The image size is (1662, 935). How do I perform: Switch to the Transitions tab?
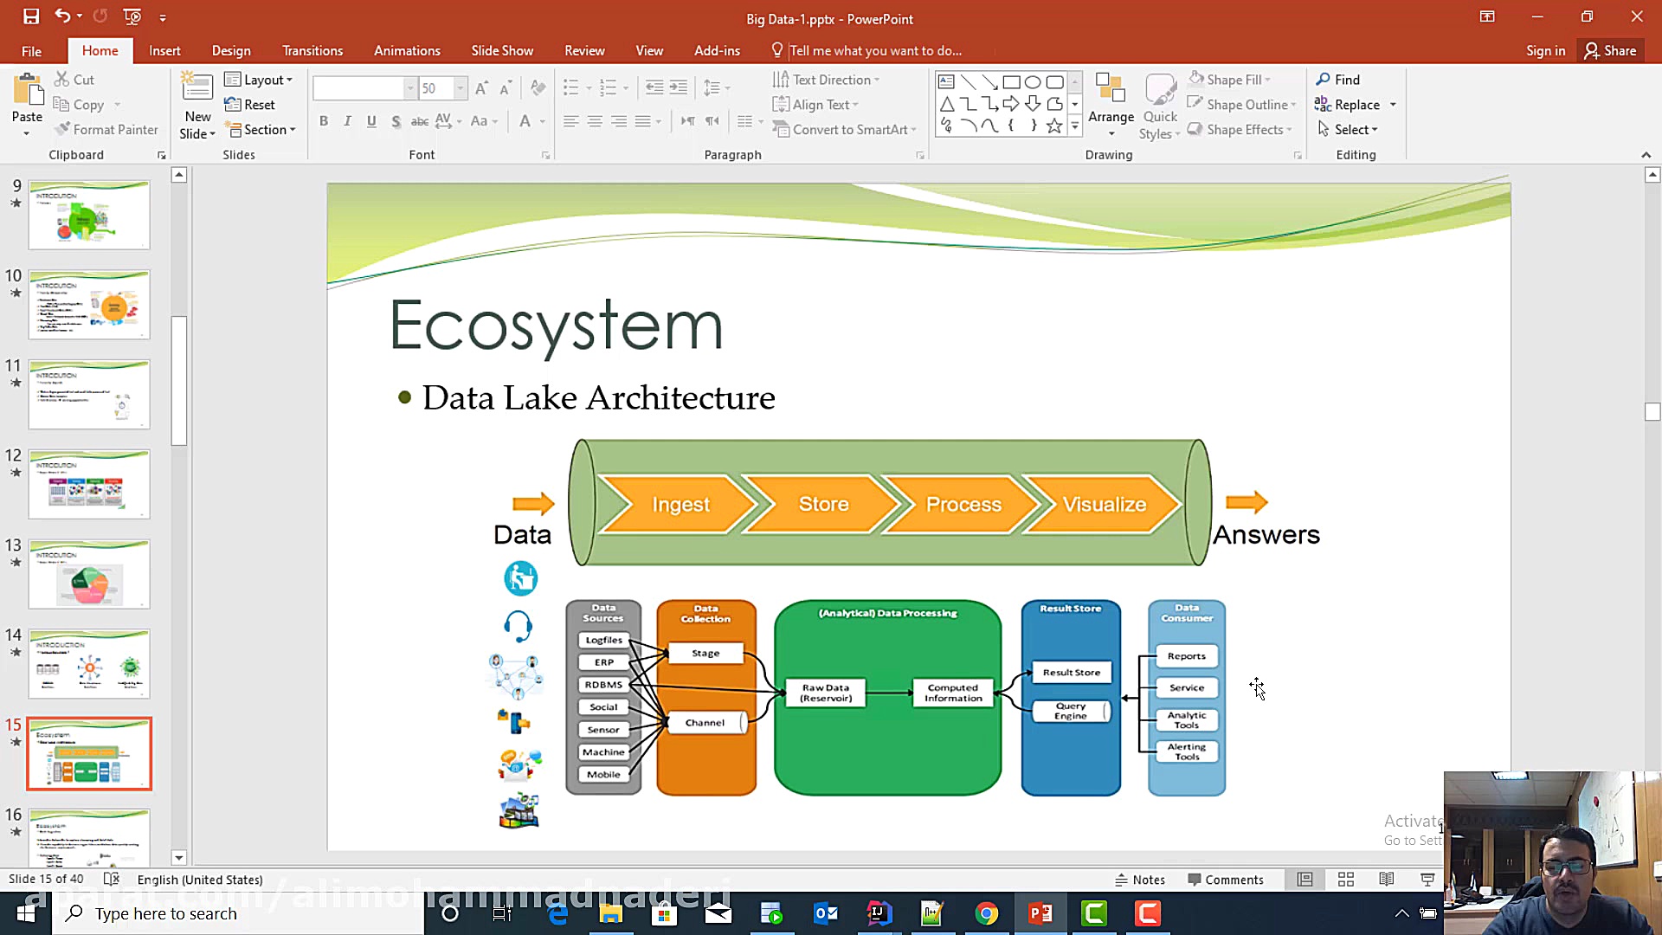312,51
